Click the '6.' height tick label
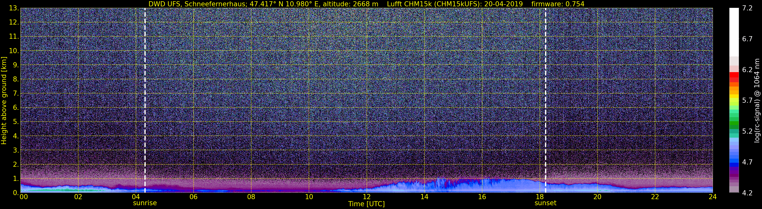 (16, 108)
